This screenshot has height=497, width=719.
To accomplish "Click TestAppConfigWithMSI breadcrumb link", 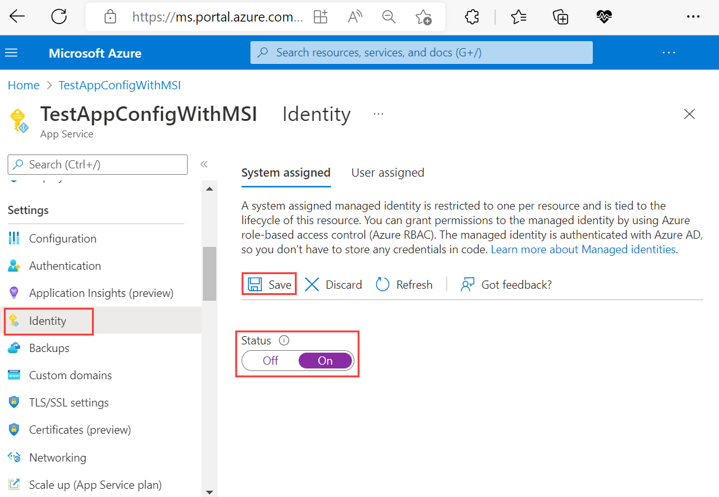I will 120,85.
